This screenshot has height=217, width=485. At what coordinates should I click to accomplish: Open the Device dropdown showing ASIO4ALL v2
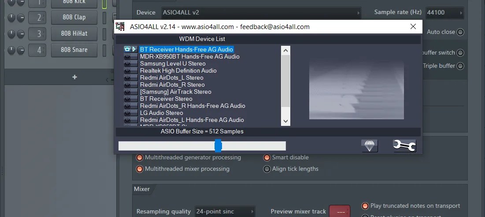pos(262,13)
